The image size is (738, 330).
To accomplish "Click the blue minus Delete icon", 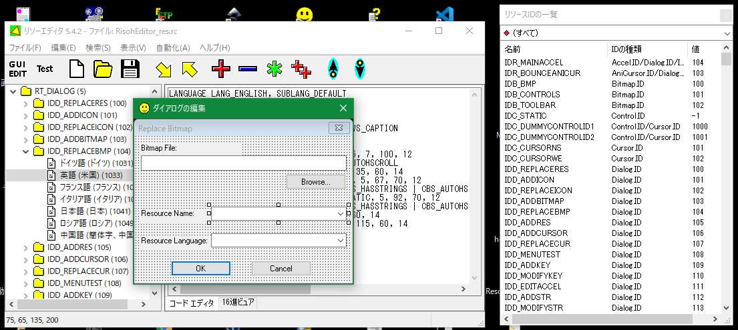I will pyautogui.click(x=247, y=69).
